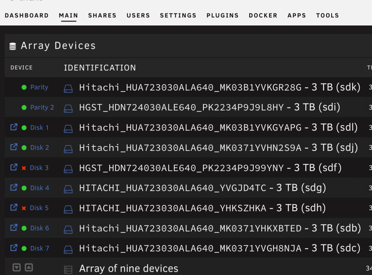The width and height of the screenshot is (372, 275).
Task: Switch to the Docker tab
Action: click(x=263, y=15)
